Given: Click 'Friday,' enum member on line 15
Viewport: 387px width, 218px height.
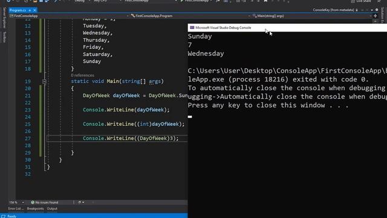Looking at the screenshot, I should point(93,47).
